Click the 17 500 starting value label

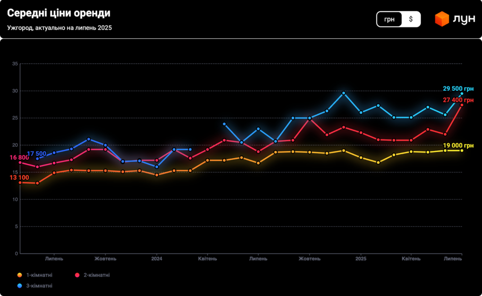(36, 154)
